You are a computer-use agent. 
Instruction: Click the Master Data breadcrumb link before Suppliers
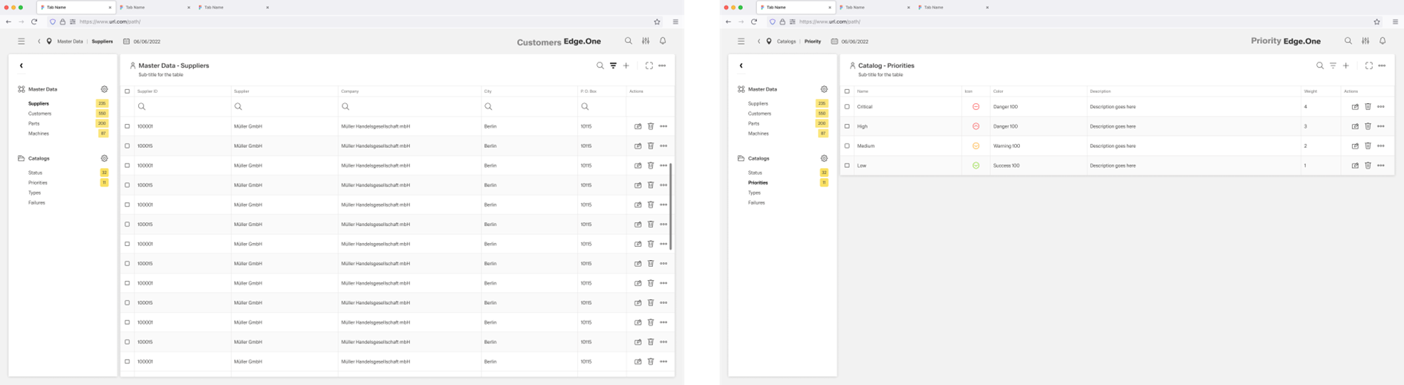click(70, 42)
